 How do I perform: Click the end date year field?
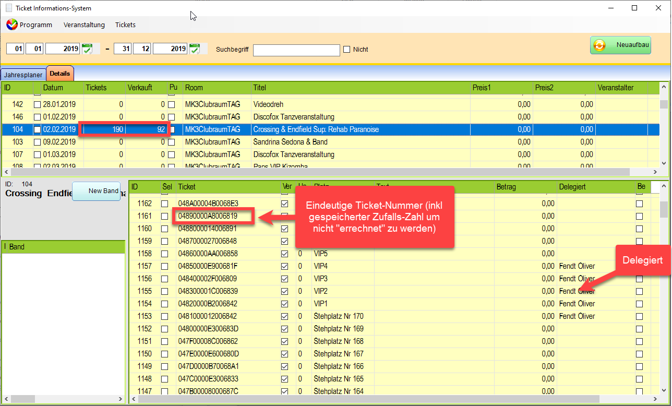coord(170,49)
